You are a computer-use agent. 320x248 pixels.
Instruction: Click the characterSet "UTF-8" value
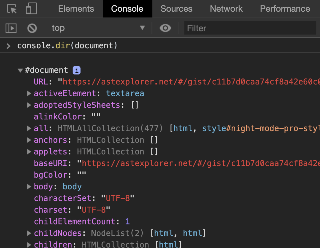(x=118, y=198)
